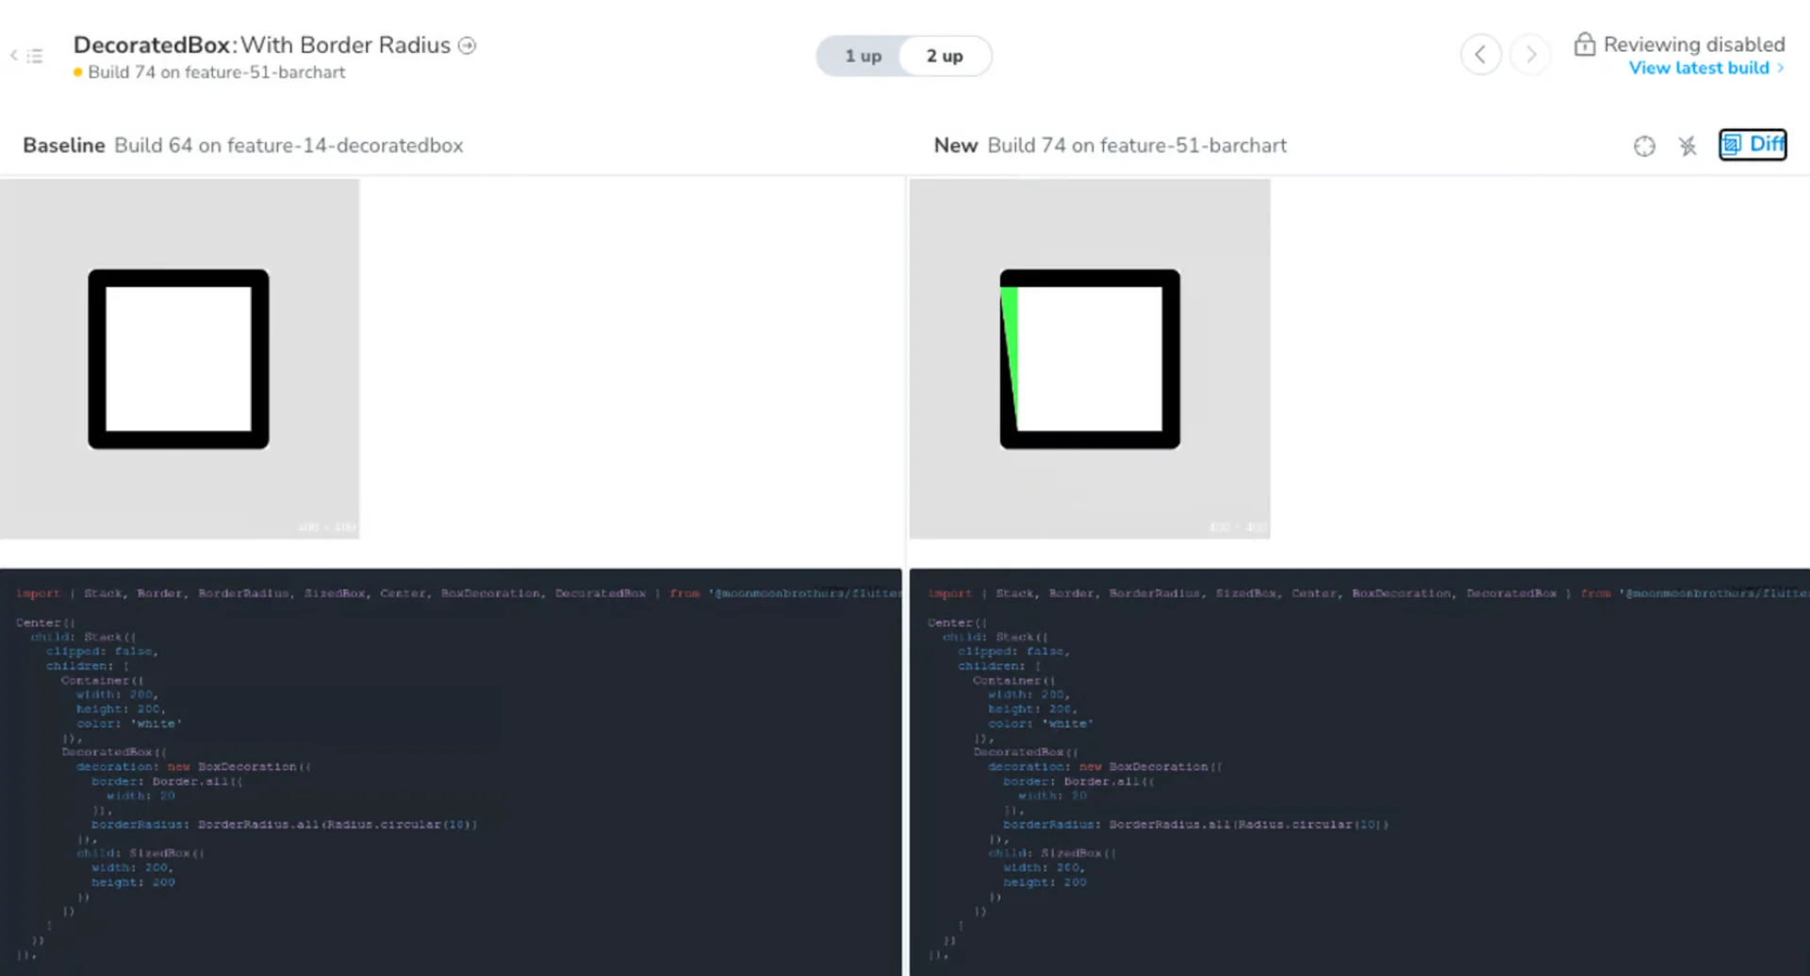Click Build 74 on feature-51-barchart under title

point(216,73)
